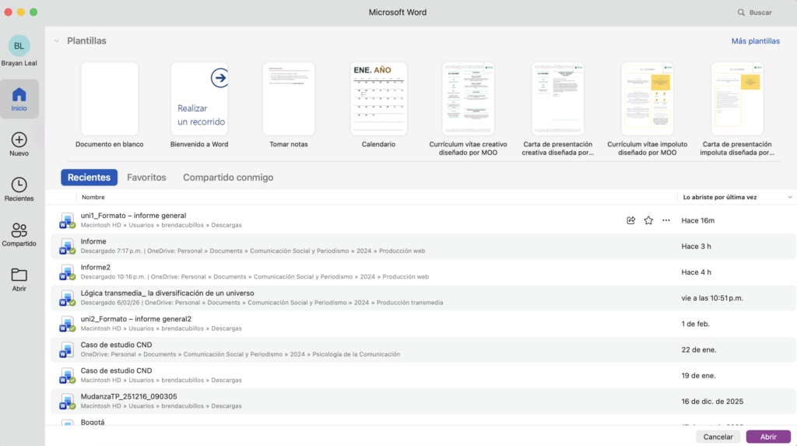Open Recientes clock icon in sidebar
This screenshot has width=797, height=446.
tap(19, 185)
